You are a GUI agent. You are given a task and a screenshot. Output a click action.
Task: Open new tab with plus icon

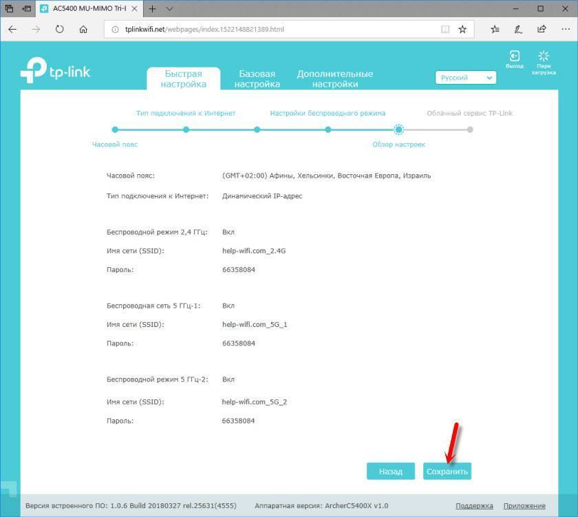pyautogui.click(x=152, y=8)
